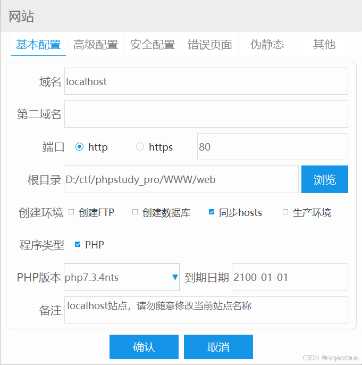Go to the 错误页面 tab

(210, 45)
